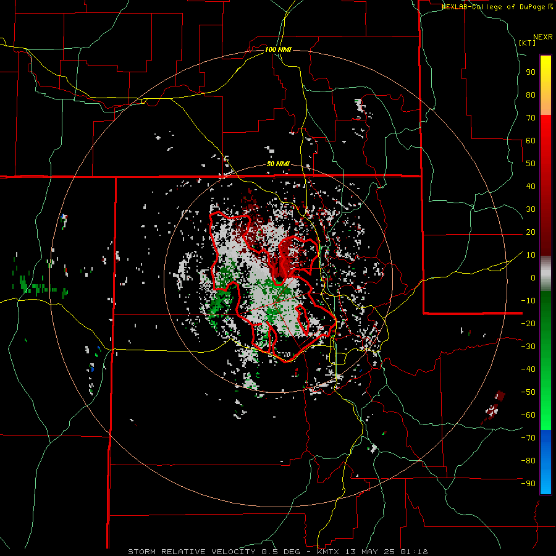Click the 0 value on velocity scale
This screenshot has width=556, height=556.
click(533, 278)
